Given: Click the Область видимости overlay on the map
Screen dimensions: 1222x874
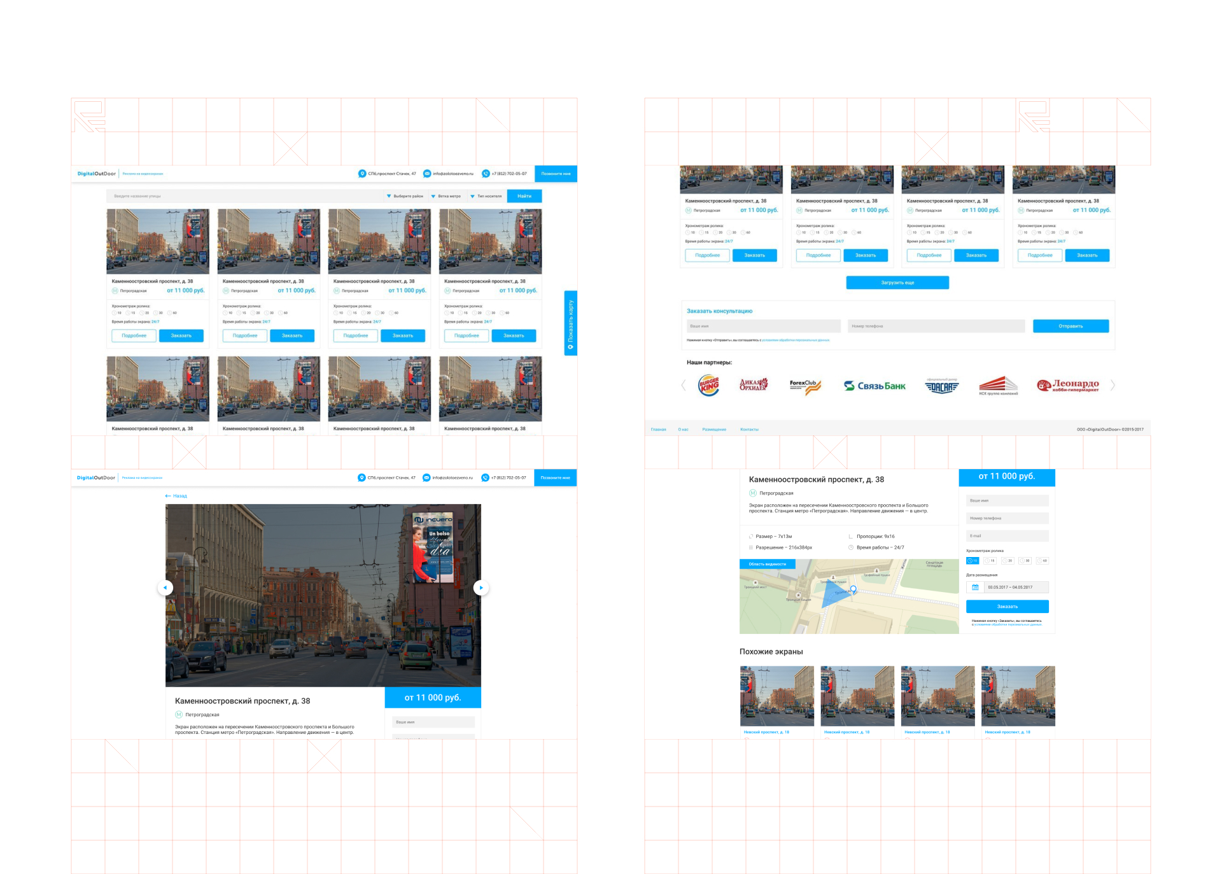Looking at the screenshot, I should (x=767, y=564).
